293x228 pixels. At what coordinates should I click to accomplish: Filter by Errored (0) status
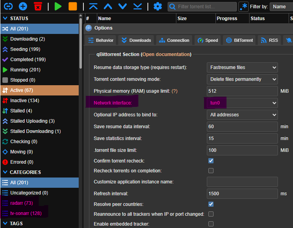pos(40,162)
